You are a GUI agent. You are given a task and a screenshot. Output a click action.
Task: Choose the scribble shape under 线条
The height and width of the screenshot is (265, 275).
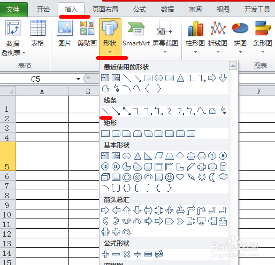point(223,111)
